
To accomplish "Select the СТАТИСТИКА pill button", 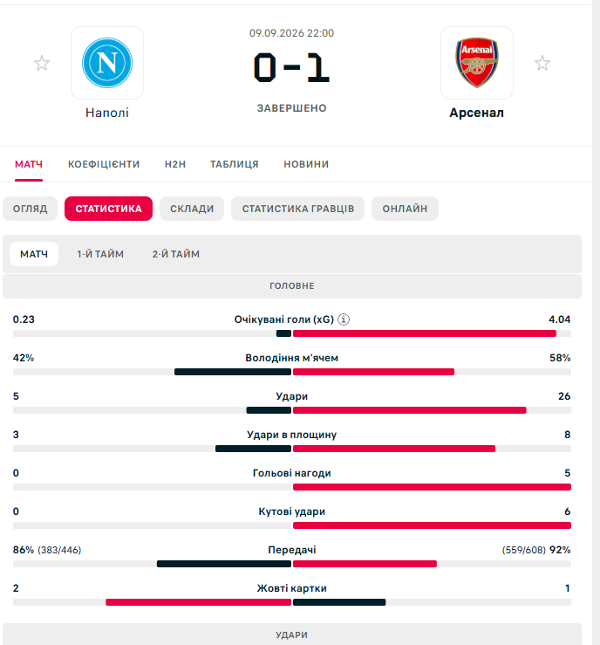I will click(108, 209).
